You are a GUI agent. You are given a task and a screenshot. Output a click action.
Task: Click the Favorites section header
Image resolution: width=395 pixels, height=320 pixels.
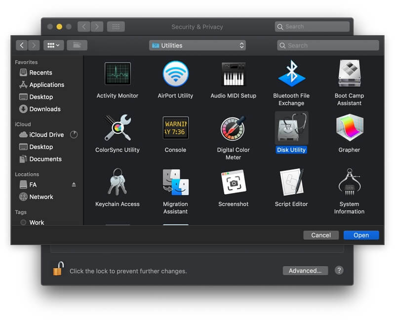click(x=26, y=62)
